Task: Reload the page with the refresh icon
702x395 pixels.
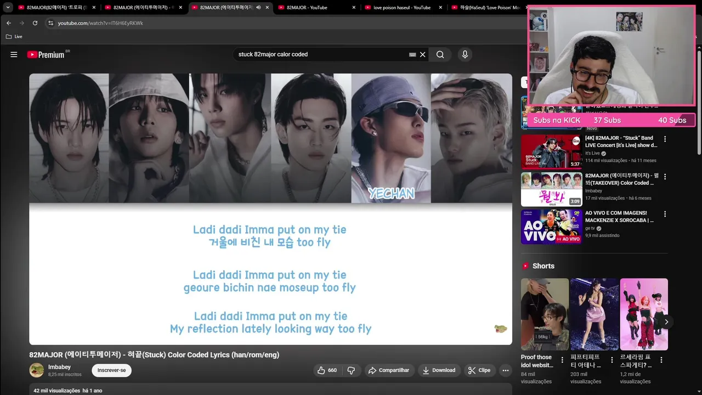Action: 35,23
